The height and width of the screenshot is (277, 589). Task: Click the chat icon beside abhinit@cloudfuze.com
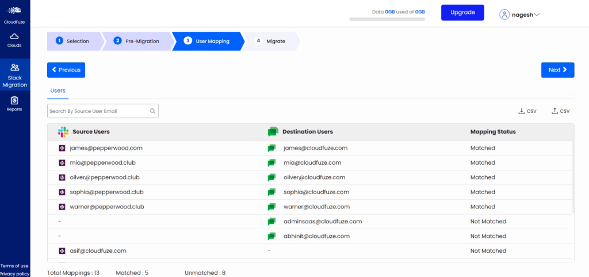[x=271, y=236]
